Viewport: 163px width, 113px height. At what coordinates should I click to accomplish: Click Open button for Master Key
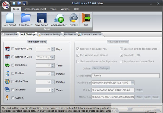[x=147, y=97]
